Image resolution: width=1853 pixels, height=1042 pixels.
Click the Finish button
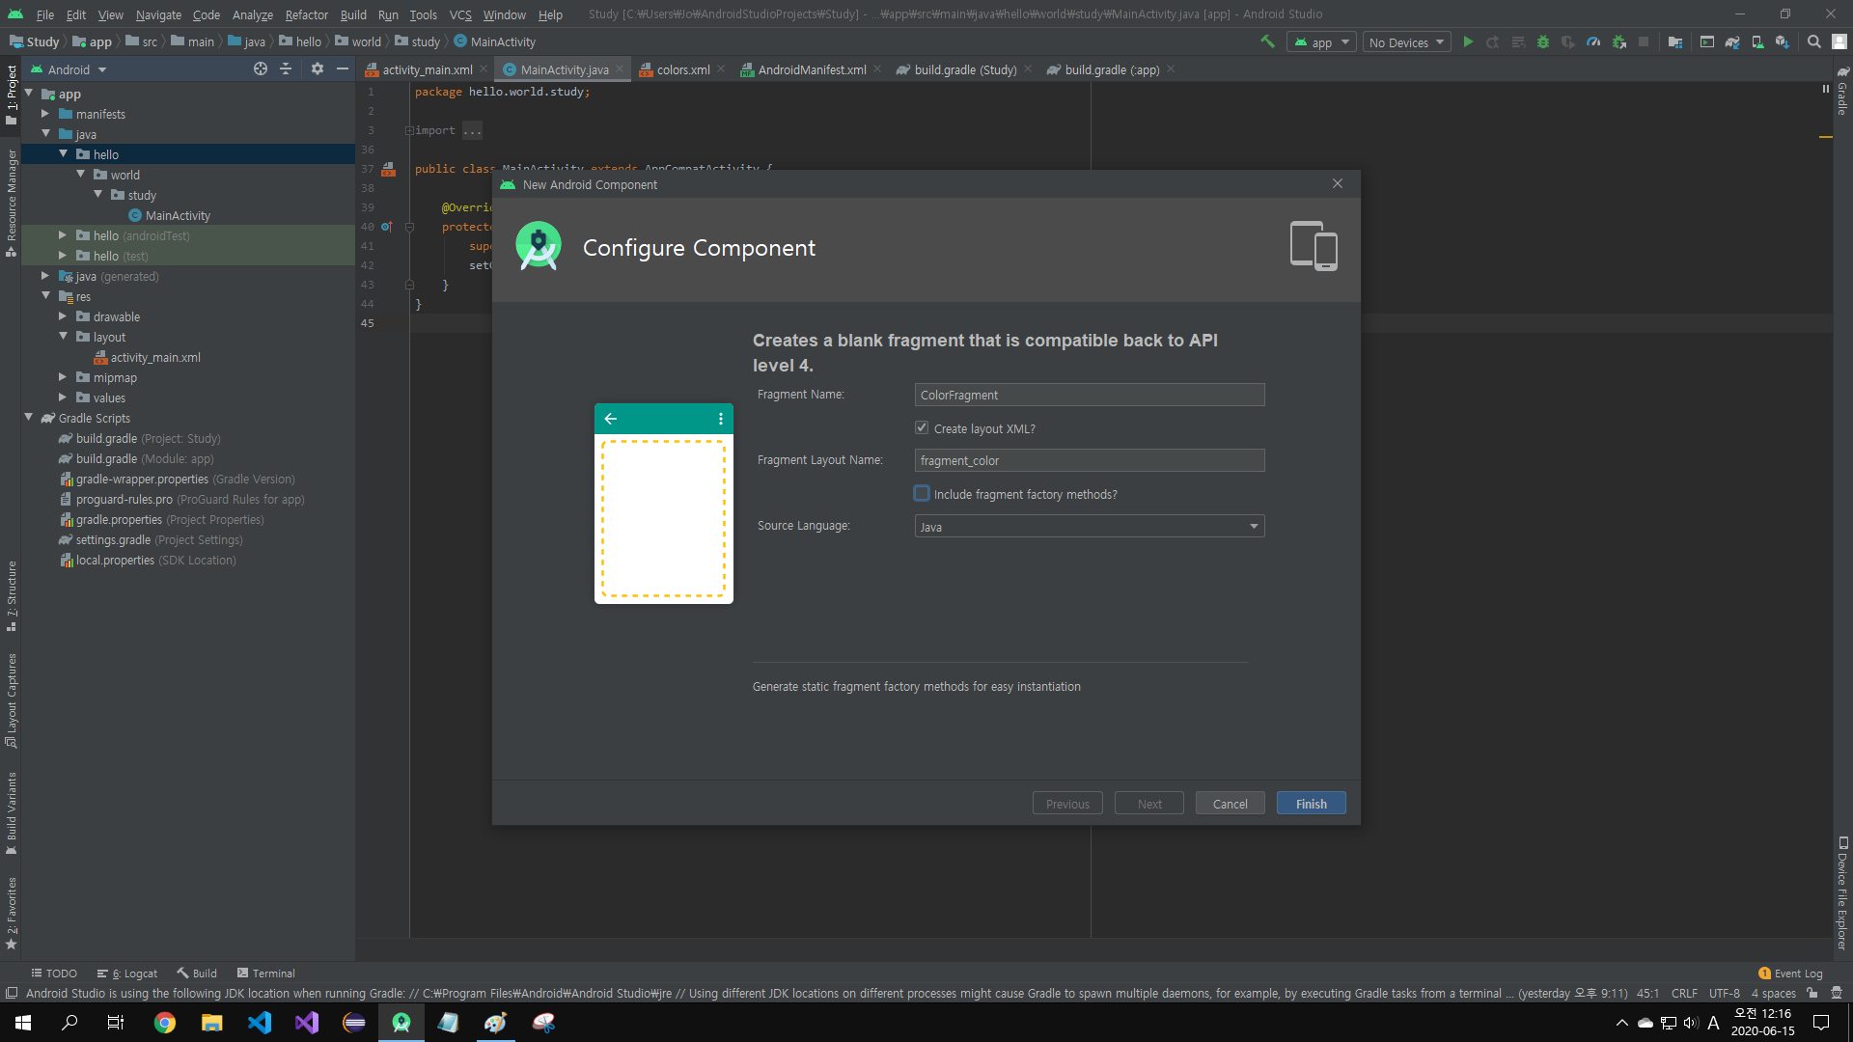click(1310, 803)
